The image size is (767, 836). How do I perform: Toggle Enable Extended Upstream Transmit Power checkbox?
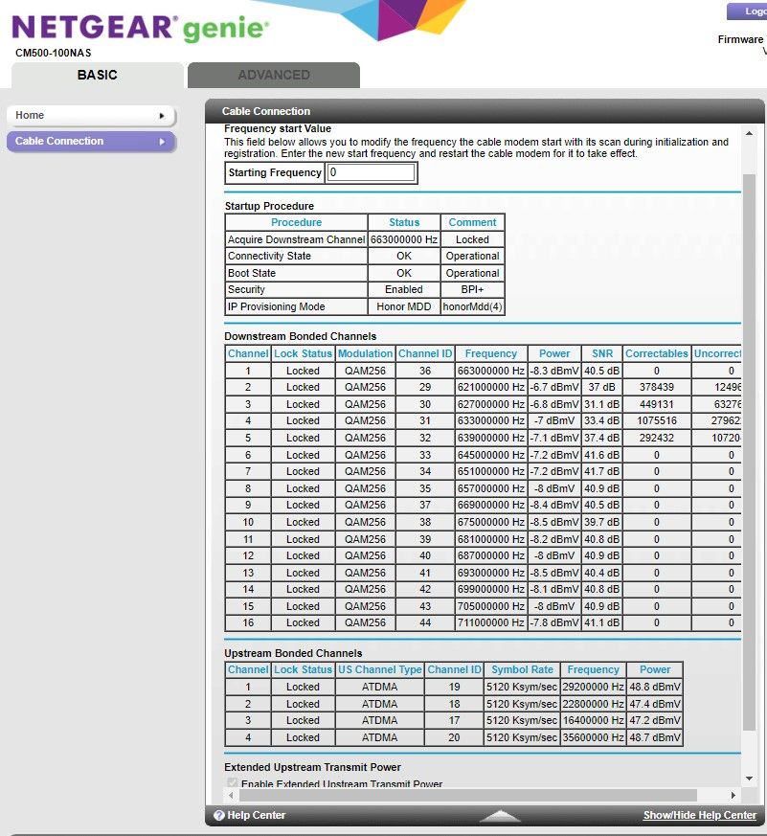(232, 782)
